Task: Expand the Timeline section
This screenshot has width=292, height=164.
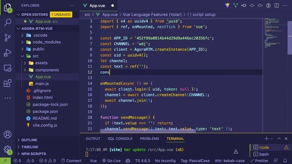Action: click(18, 147)
